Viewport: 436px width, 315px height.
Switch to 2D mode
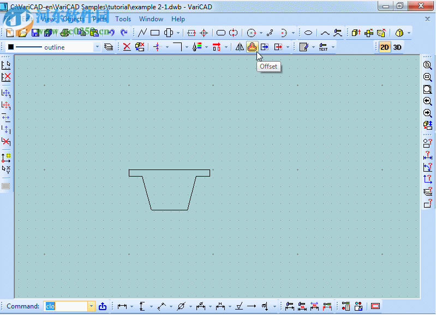pyautogui.click(x=385, y=47)
